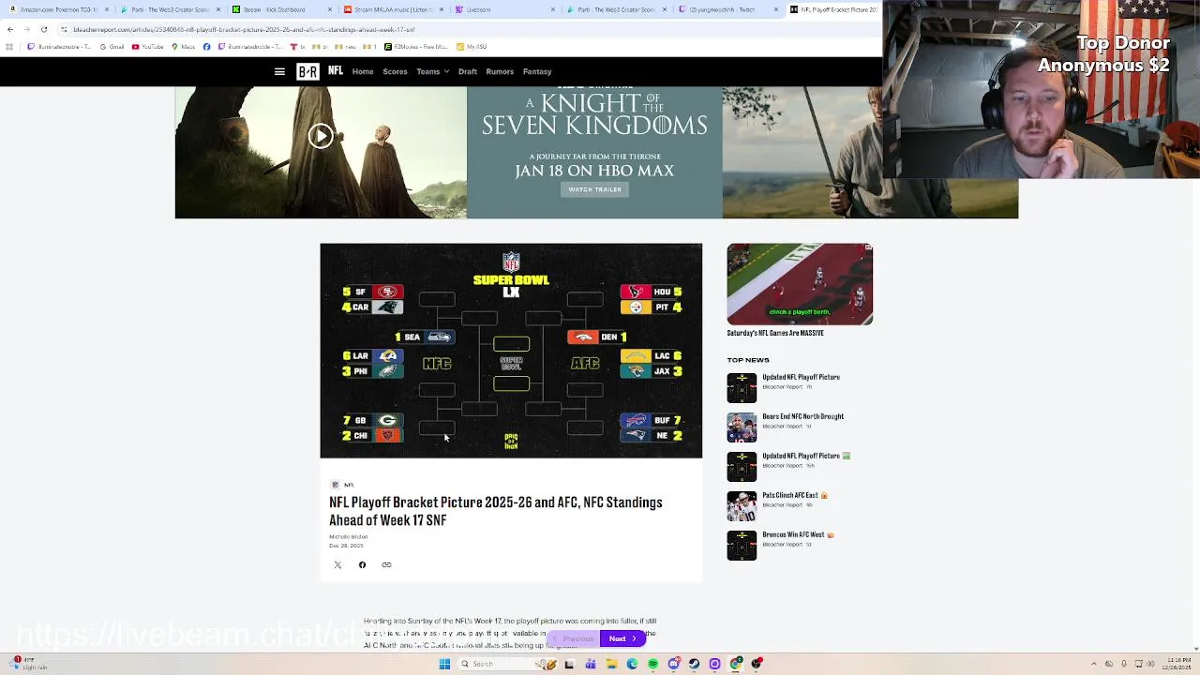Share the article on Facebook

click(362, 564)
